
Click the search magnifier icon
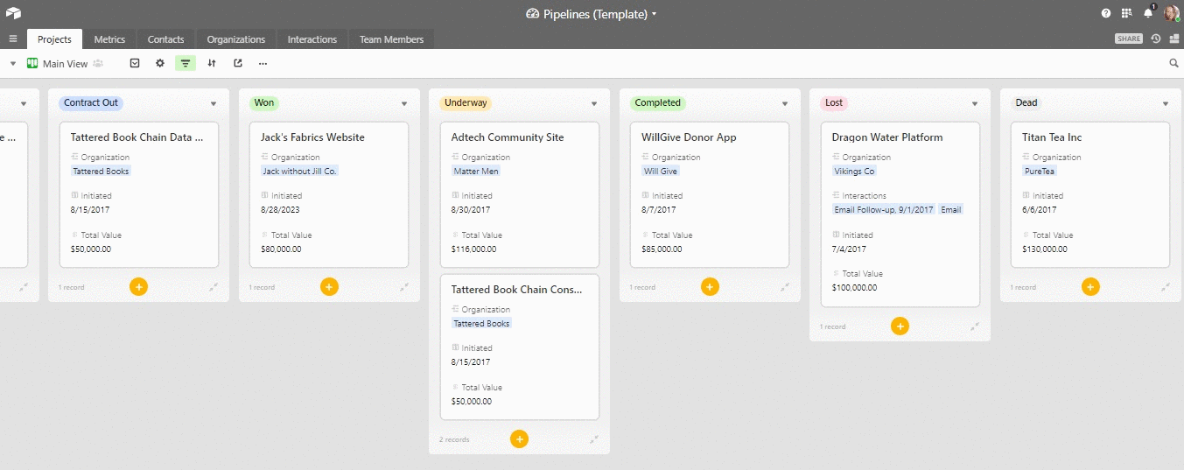tap(1174, 63)
